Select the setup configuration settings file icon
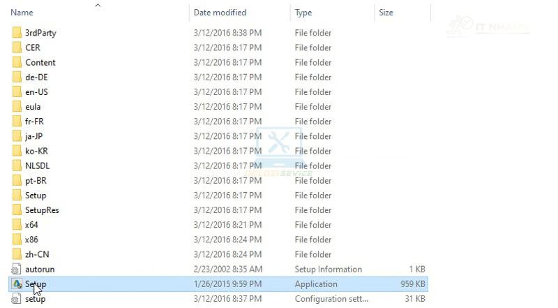 [17, 299]
